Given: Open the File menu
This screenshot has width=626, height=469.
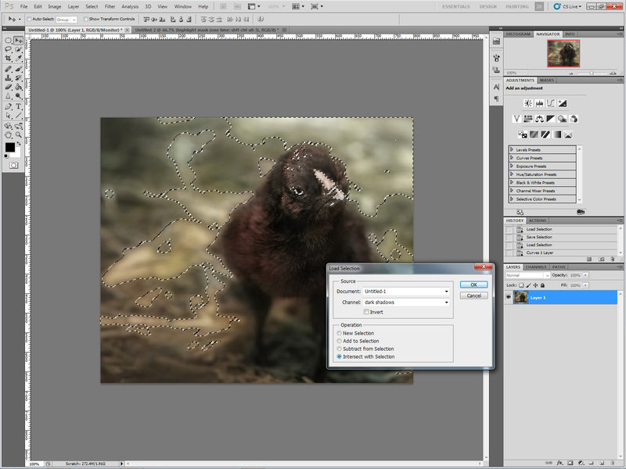Looking at the screenshot, I should click(x=24, y=6).
